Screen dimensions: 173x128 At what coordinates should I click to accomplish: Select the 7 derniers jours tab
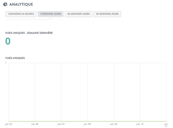click(50, 14)
